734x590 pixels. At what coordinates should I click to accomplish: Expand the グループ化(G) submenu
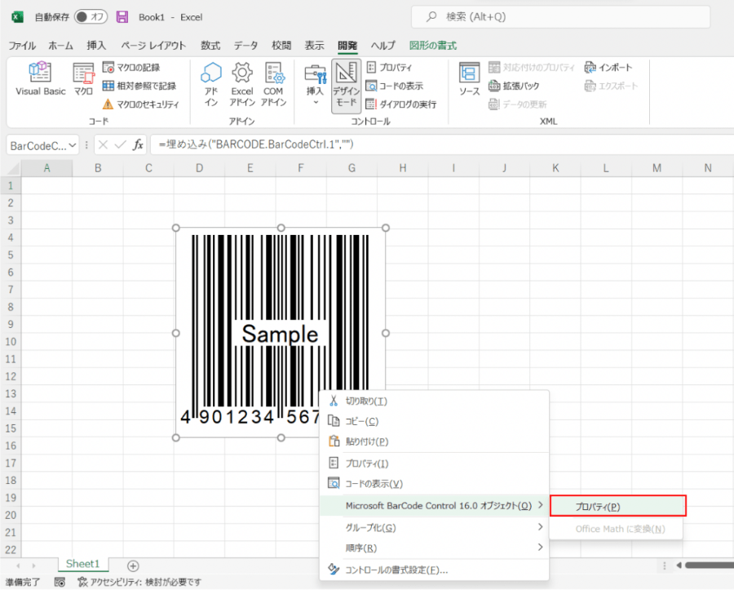[x=434, y=527]
